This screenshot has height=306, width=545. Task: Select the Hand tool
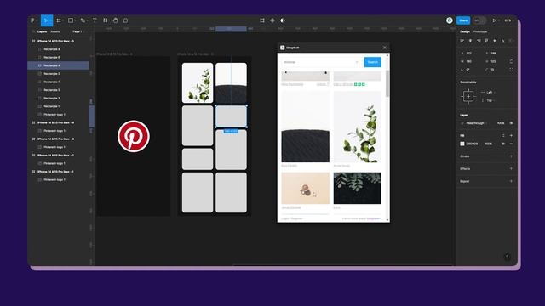[116, 20]
